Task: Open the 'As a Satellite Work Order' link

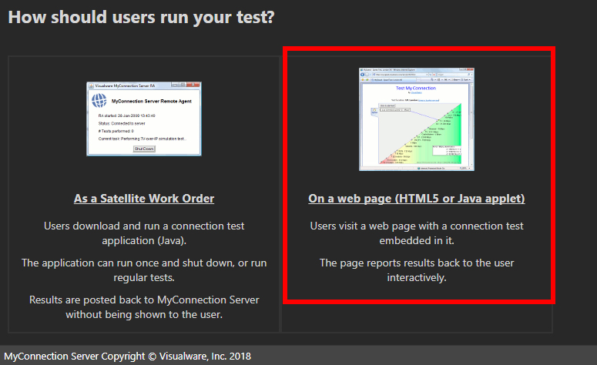Action: point(144,199)
